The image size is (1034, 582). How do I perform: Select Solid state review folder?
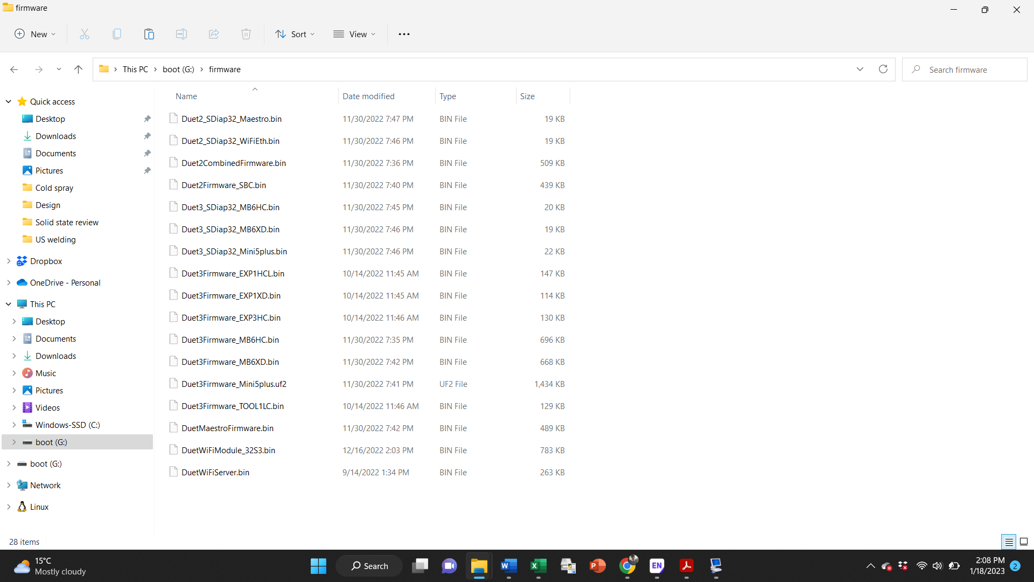click(67, 222)
